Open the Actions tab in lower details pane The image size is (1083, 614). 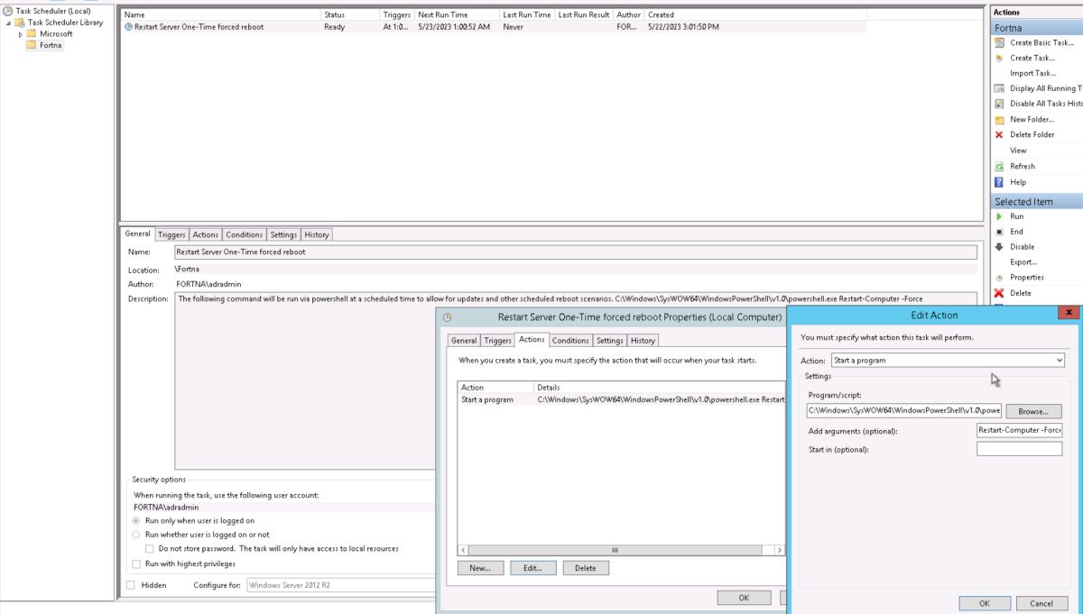[206, 234]
